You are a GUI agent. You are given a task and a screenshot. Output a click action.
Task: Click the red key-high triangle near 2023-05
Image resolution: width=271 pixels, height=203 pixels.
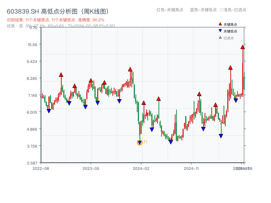point(90,81)
